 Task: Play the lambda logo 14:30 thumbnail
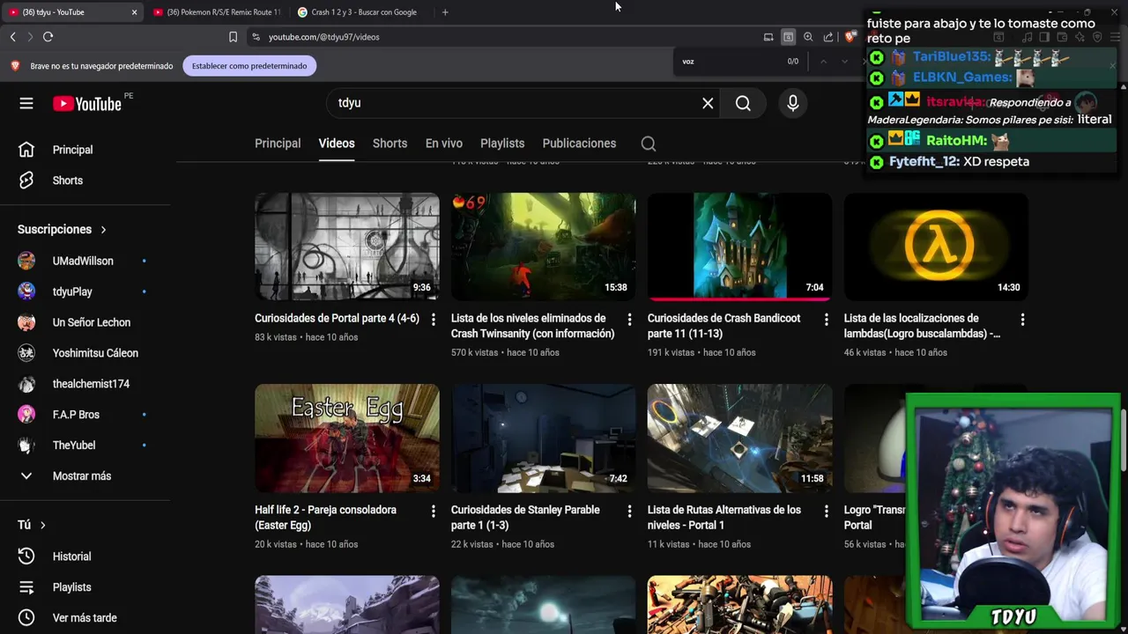[x=936, y=247]
